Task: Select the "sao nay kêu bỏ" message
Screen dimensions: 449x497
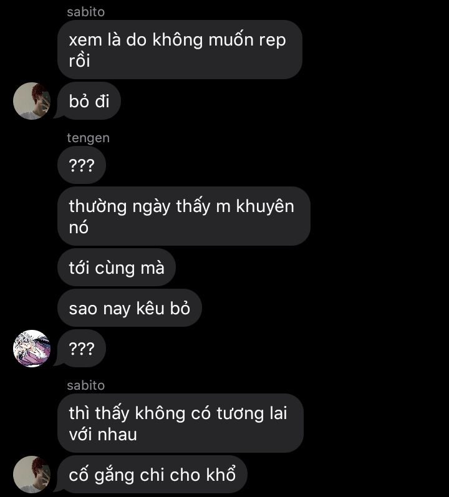Action: [x=130, y=308]
